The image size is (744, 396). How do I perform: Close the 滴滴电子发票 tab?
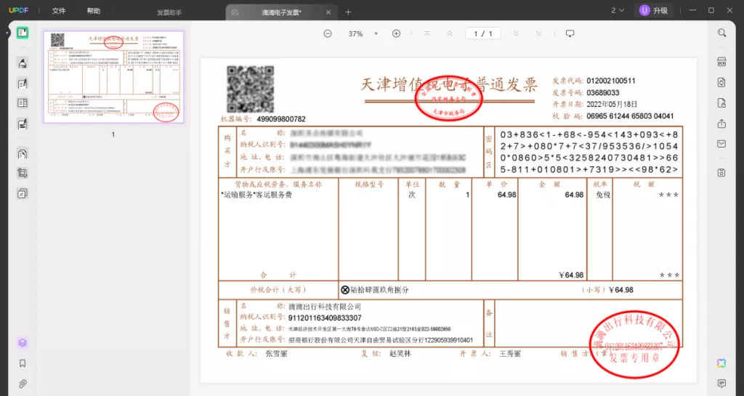328,12
